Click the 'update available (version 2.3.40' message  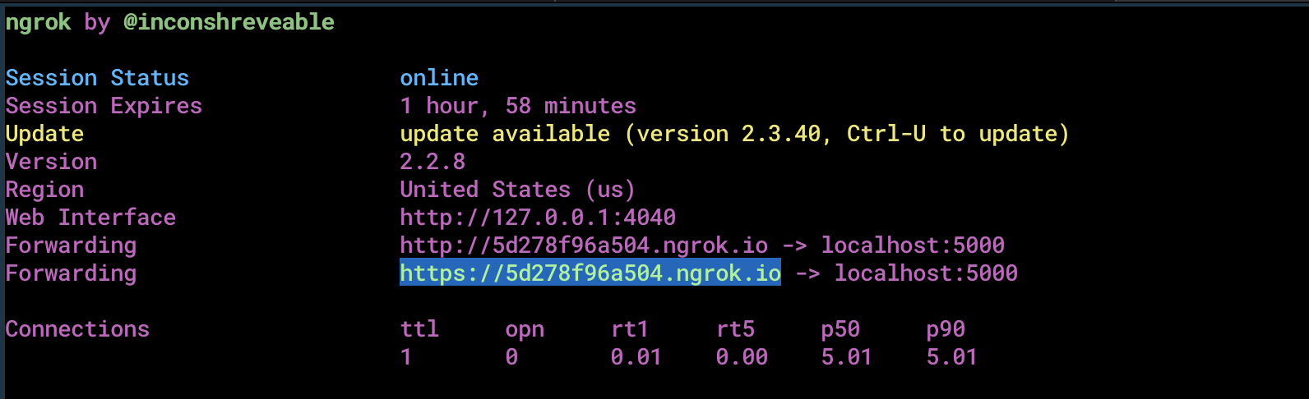click(x=610, y=134)
